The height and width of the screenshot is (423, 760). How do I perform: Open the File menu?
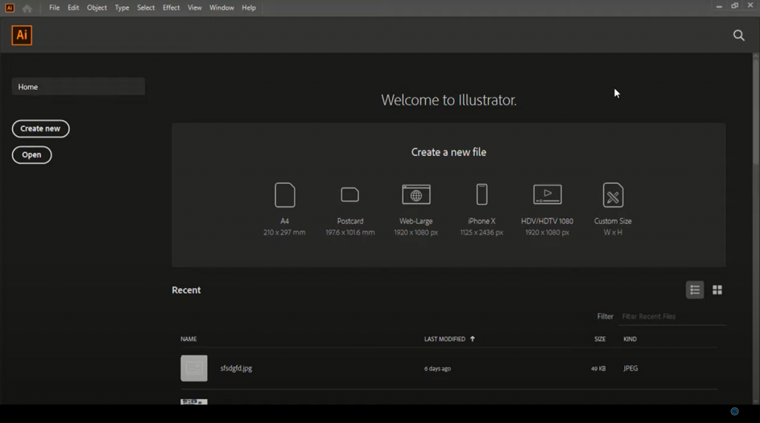(54, 7)
